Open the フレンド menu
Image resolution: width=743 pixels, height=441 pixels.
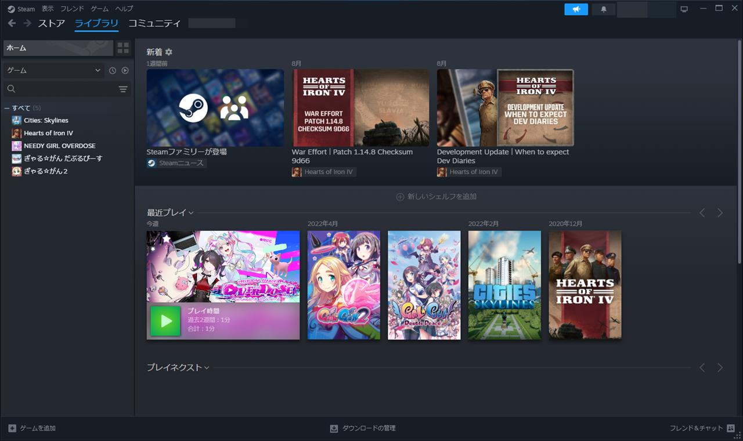coord(73,9)
